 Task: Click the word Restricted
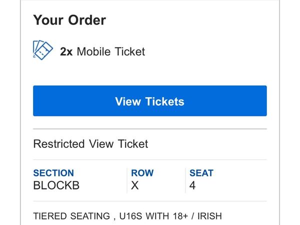(59, 143)
